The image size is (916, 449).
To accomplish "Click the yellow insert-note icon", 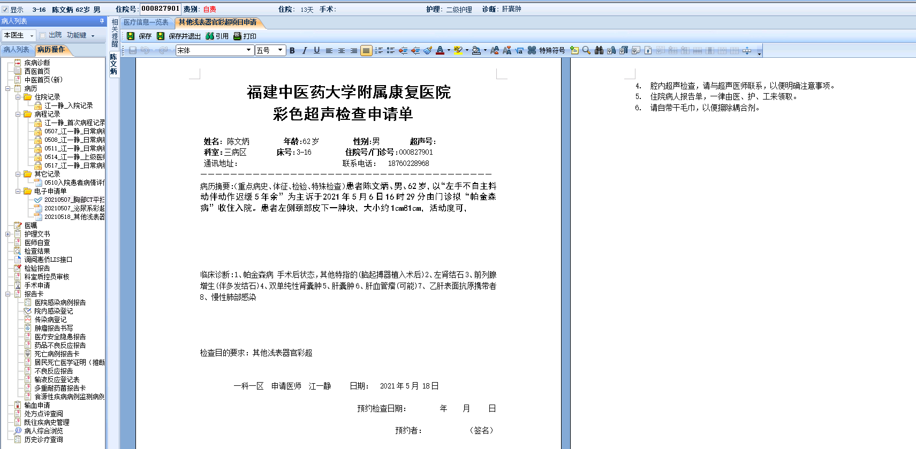I will [x=574, y=50].
